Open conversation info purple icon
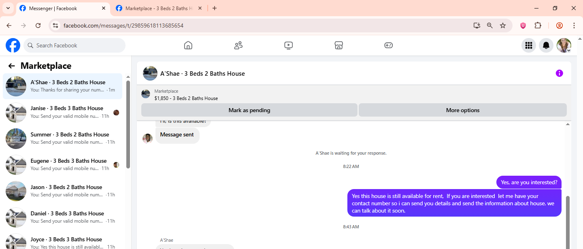The width and height of the screenshot is (583, 249). (x=559, y=73)
